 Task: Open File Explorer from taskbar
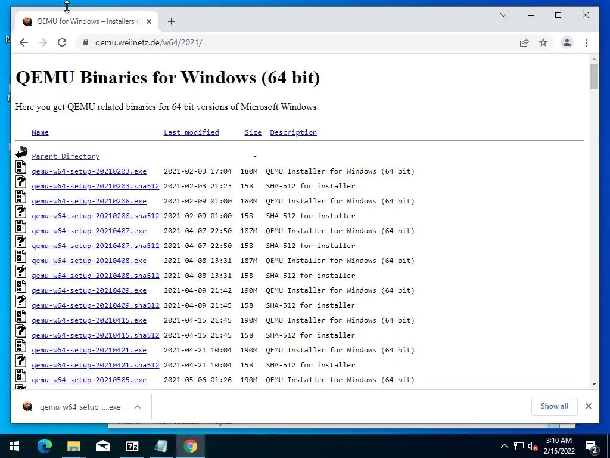coord(73,446)
